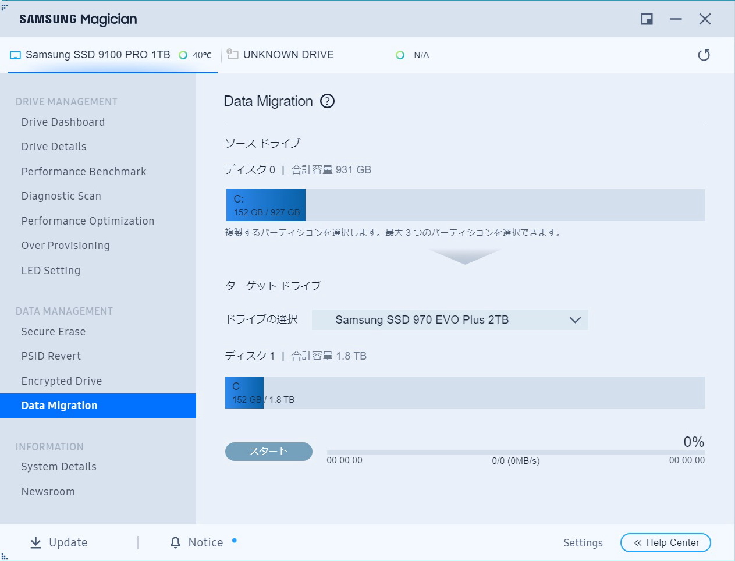Screen dimensions: 735x561
Task: Click the Update label
Action: click(68, 542)
